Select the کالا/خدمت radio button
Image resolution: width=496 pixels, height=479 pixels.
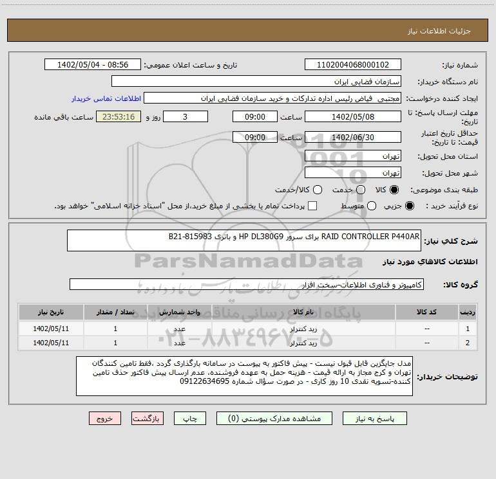pyautogui.click(x=318, y=190)
